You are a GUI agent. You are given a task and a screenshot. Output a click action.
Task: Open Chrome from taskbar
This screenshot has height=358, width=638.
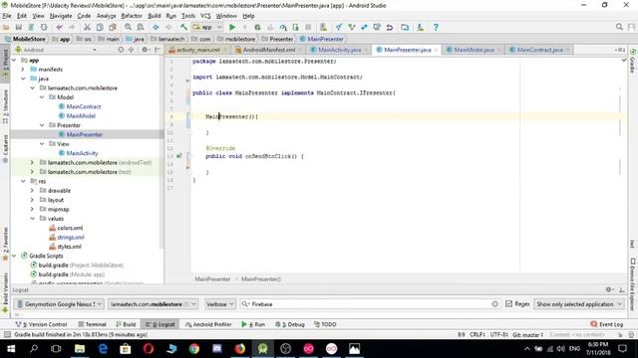[x=194, y=349]
